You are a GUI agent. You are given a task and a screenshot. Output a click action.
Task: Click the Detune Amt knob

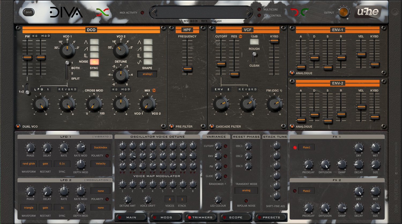click(127, 199)
